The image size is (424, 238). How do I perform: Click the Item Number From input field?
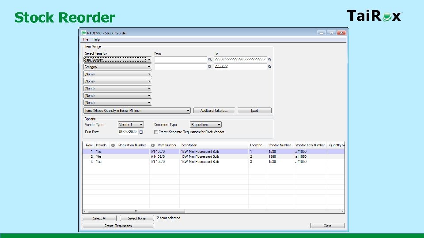click(180, 59)
